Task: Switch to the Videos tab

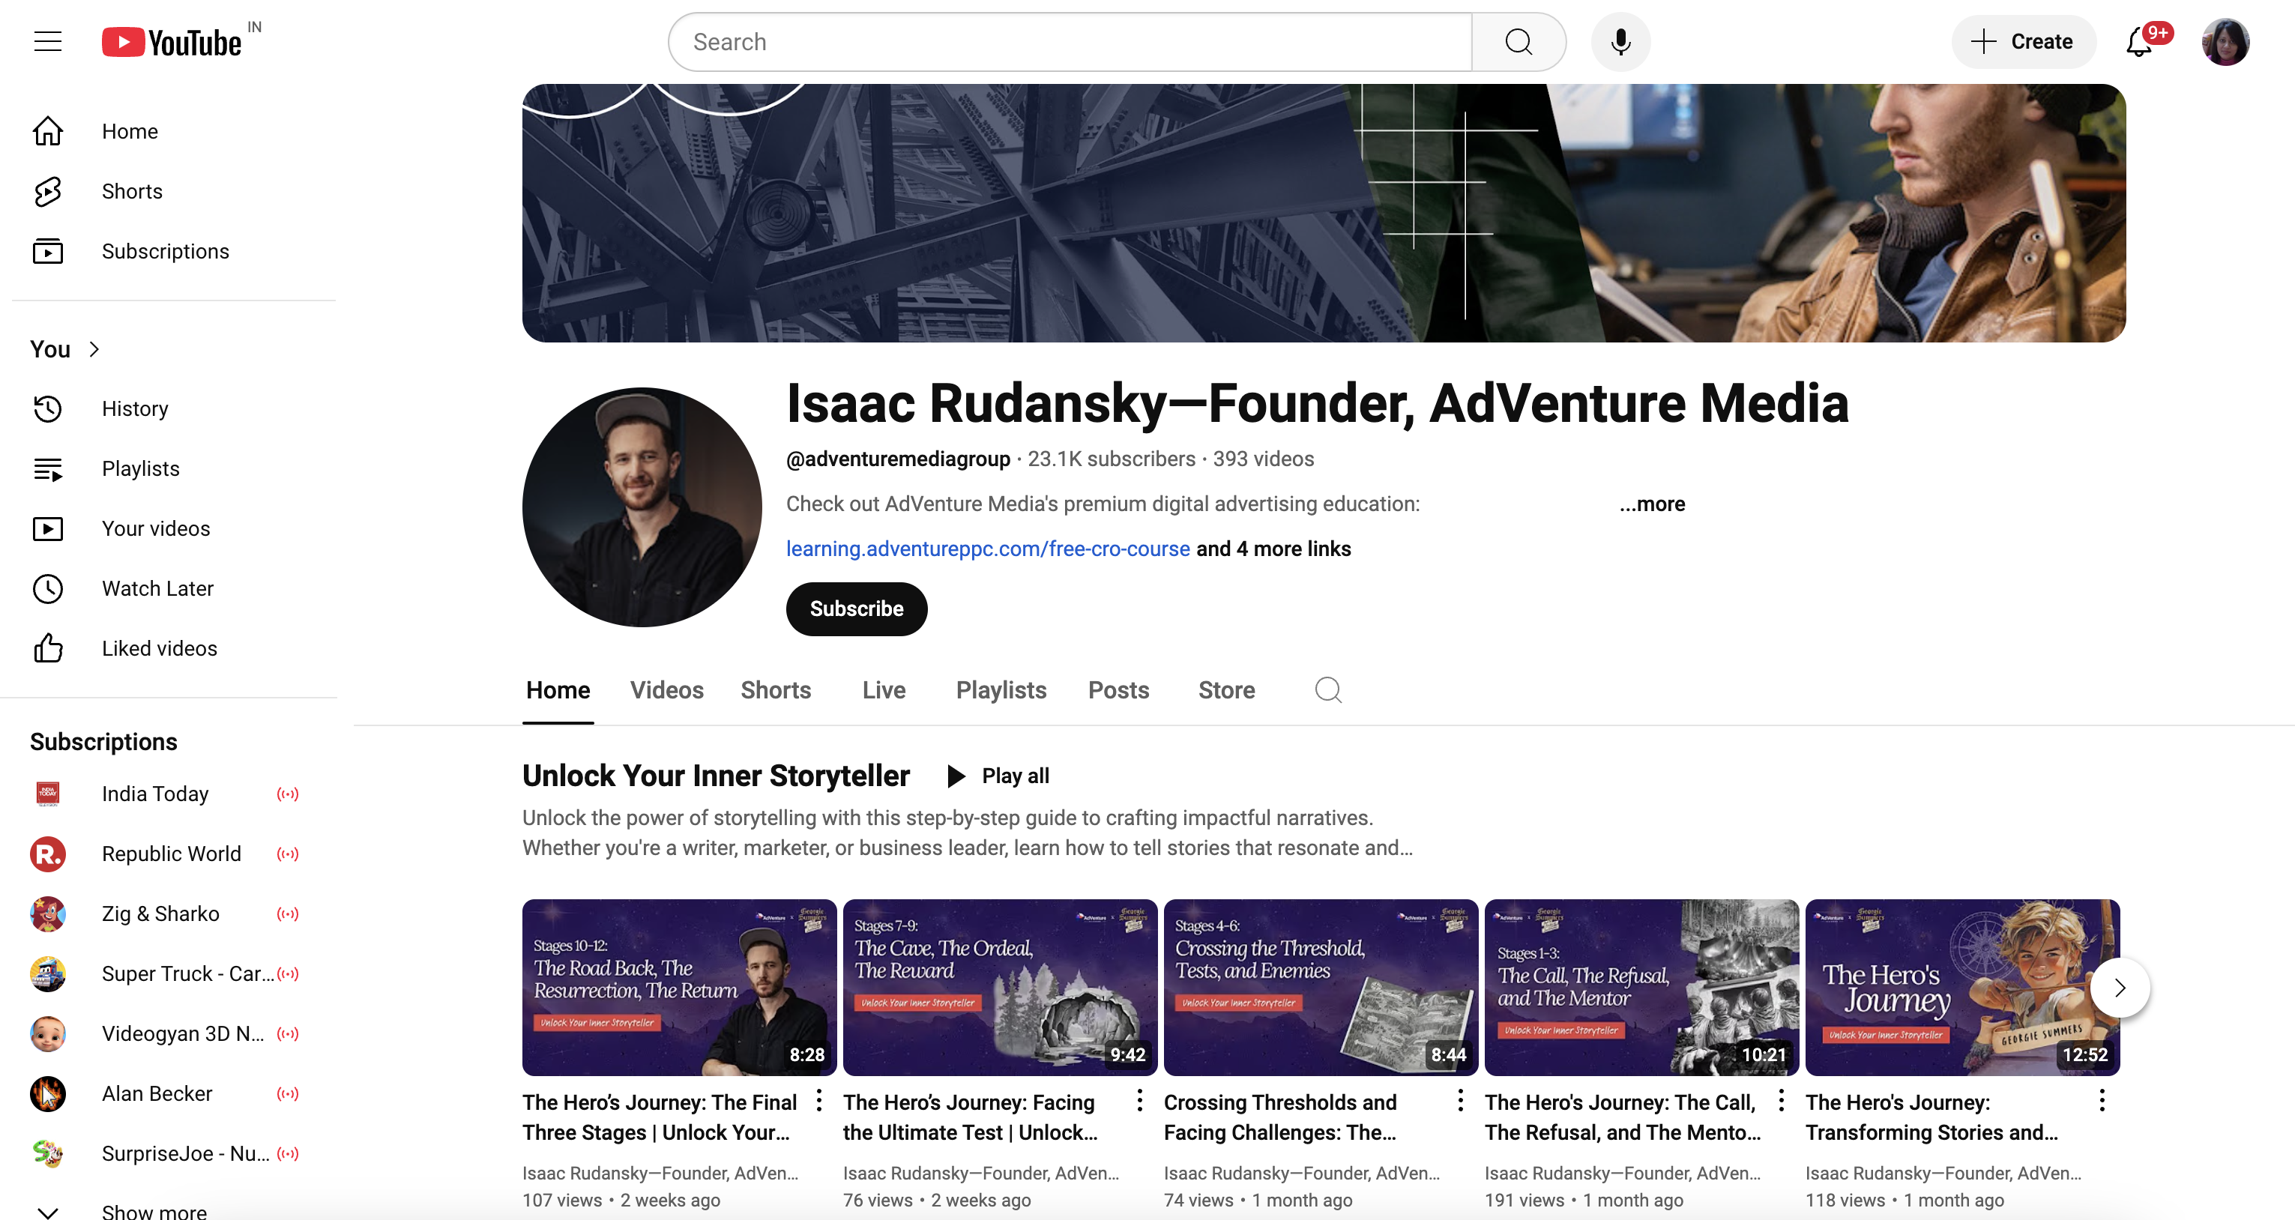Action: point(666,689)
